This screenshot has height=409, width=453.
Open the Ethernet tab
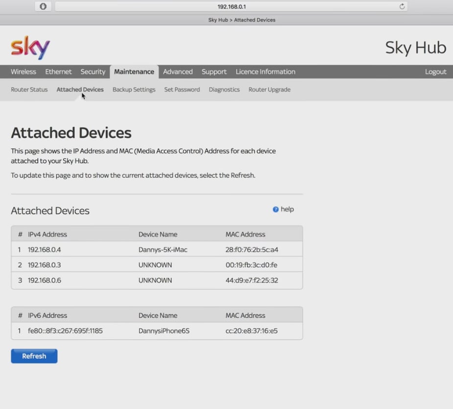click(x=58, y=72)
